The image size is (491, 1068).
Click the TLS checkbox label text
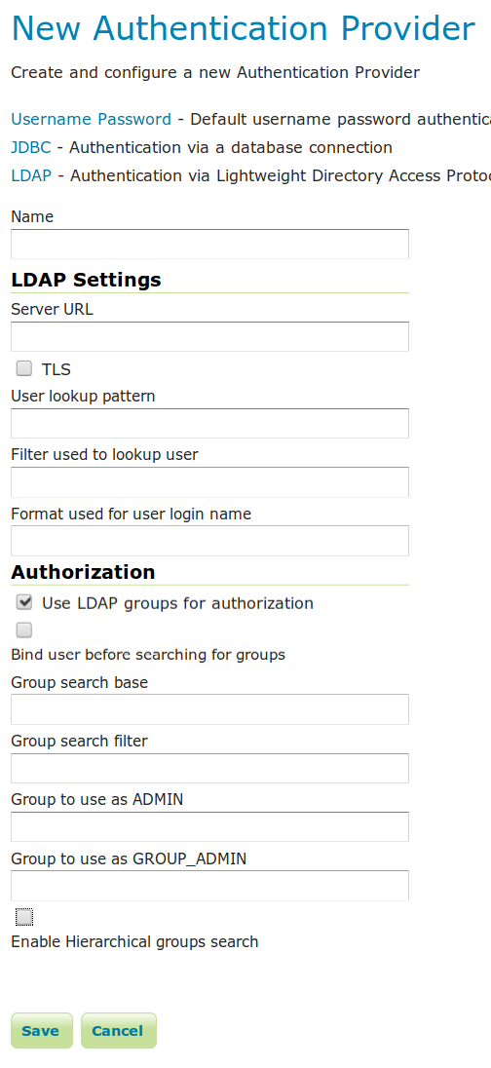57,370
